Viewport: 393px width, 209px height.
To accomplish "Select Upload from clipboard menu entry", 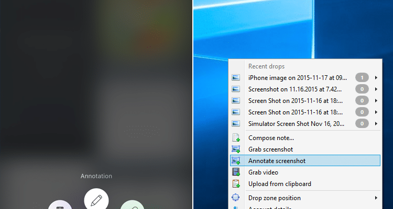I will click(305, 184).
